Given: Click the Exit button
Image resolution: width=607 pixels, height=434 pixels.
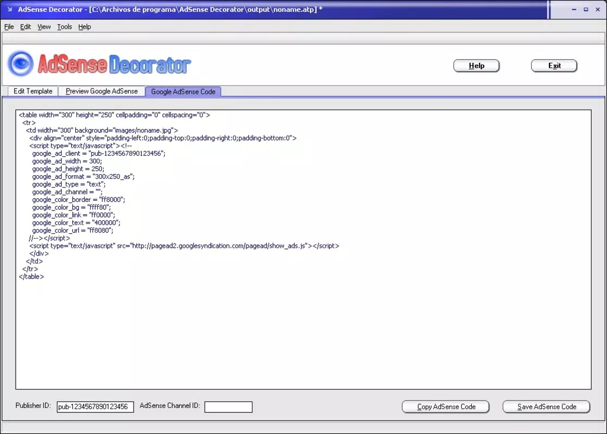Looking at the screenshot, I should pos(554,66).
